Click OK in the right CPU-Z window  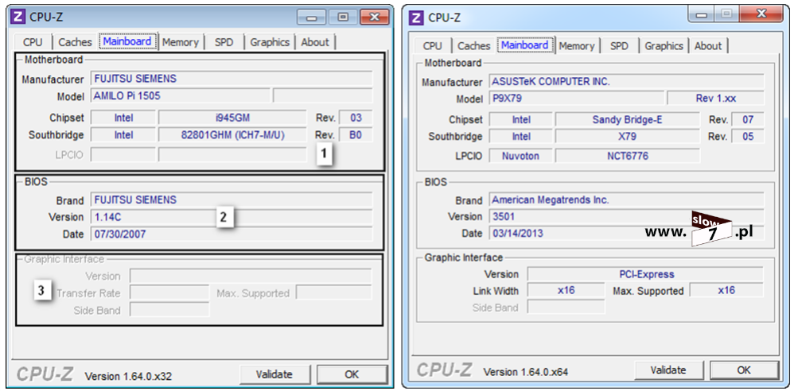744,370
